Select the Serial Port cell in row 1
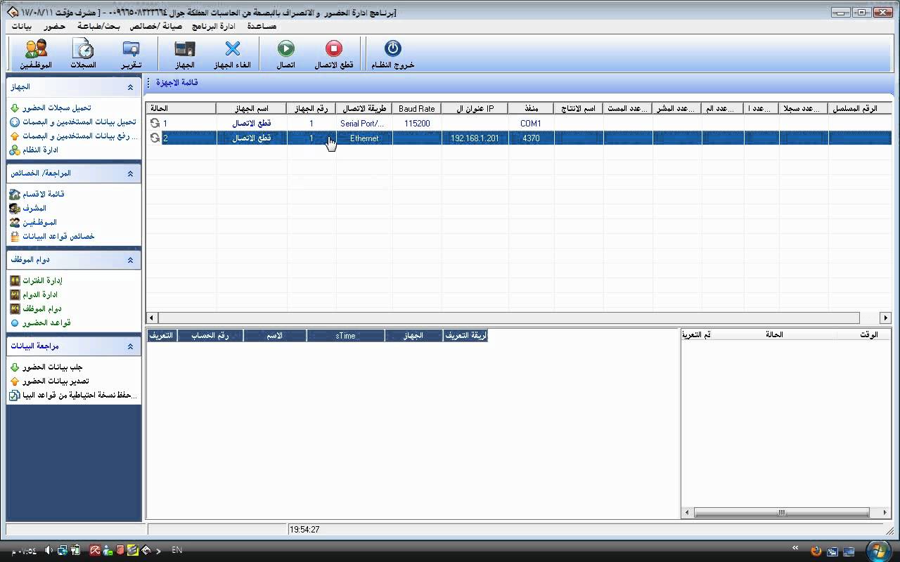The height and width of the screenshot is (562, 900). pos(364,124)
